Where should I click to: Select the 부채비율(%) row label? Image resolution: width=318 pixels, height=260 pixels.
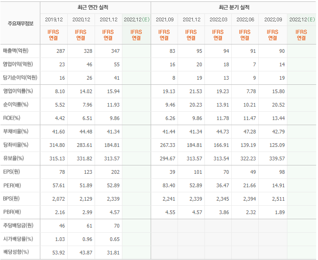coord(16,132)
